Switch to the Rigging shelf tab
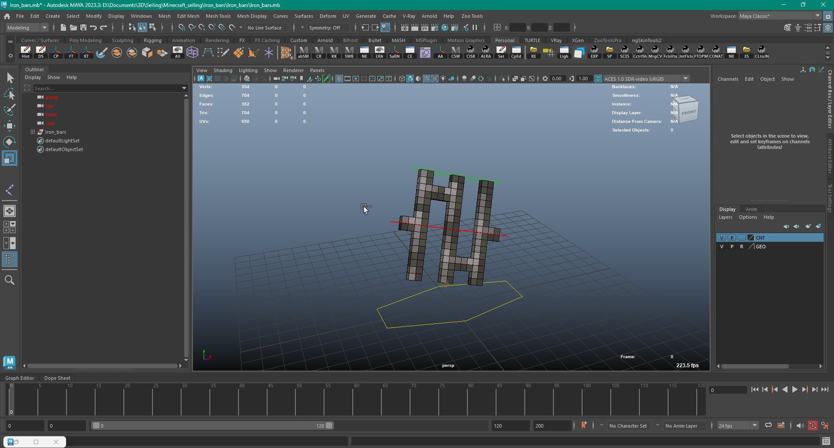 152,40
